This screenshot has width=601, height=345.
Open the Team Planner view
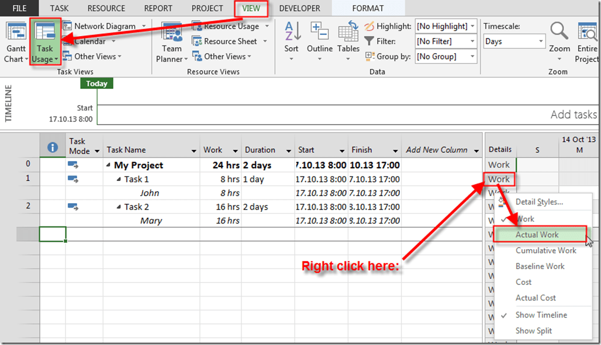172,36
